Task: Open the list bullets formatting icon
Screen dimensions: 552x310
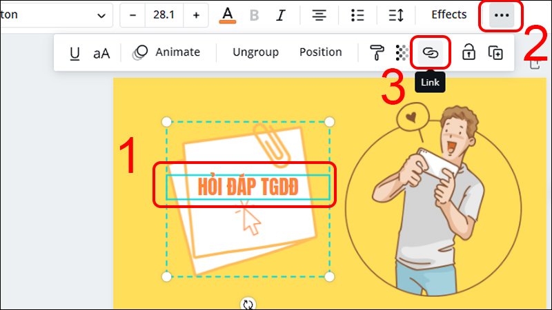Action: [357, 15]
